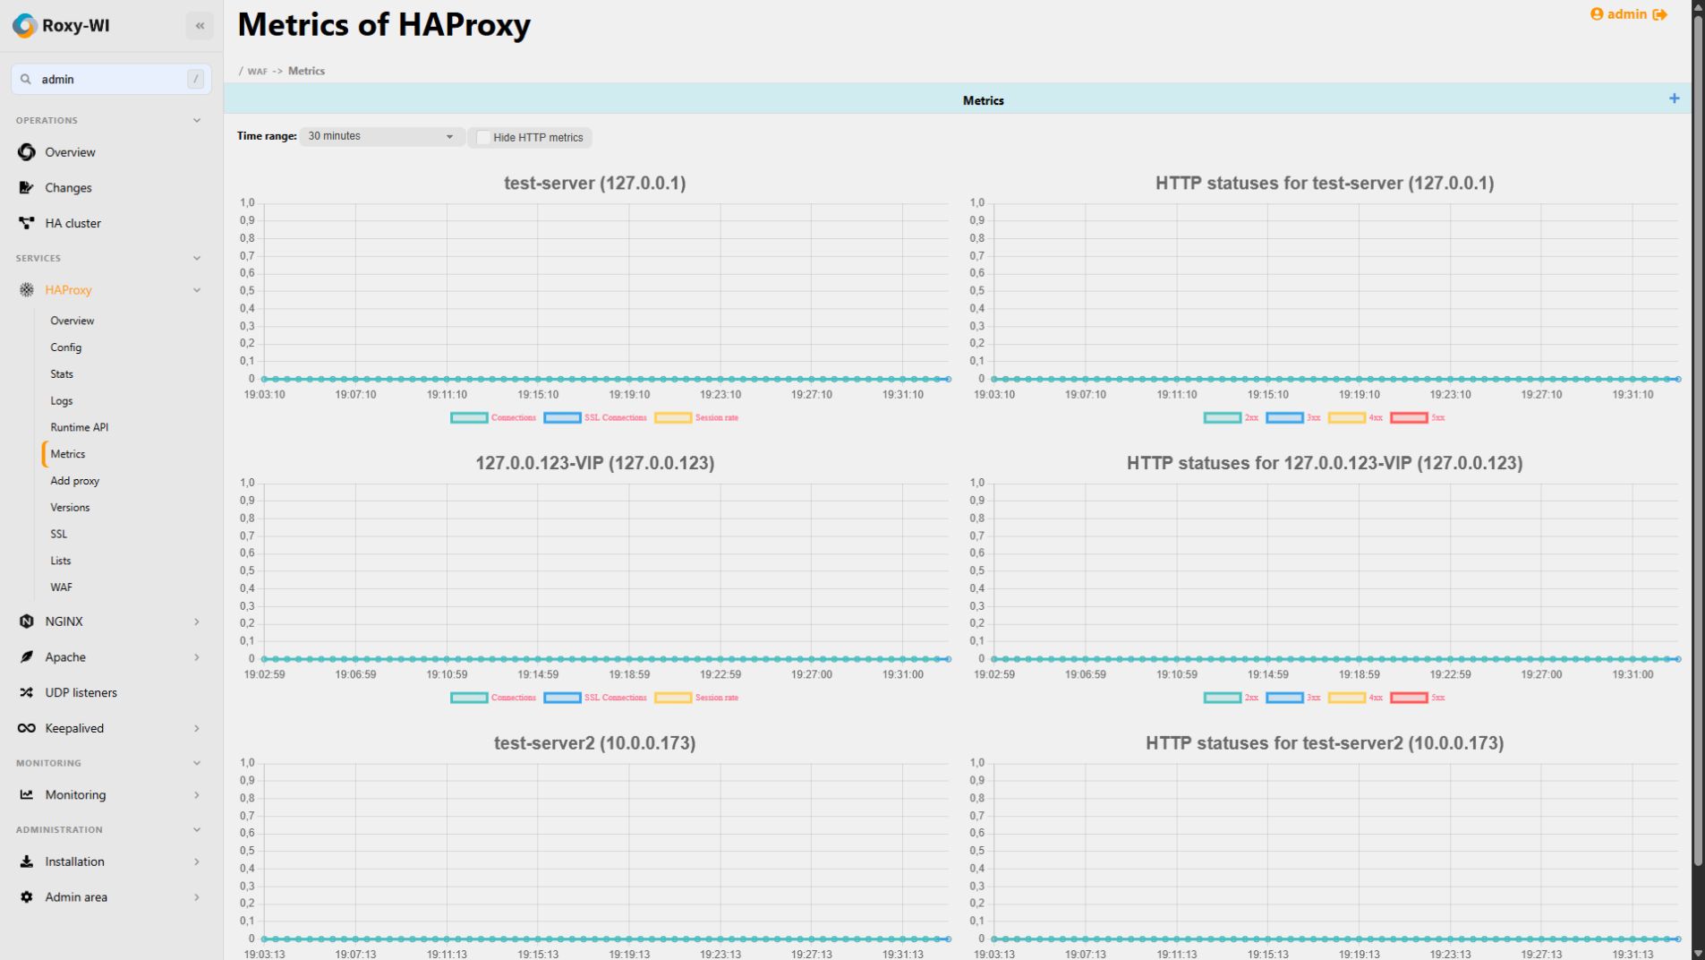The image size is (1705, 960).
Task: Click the Admin area gear icon
Action: [27, 897]
